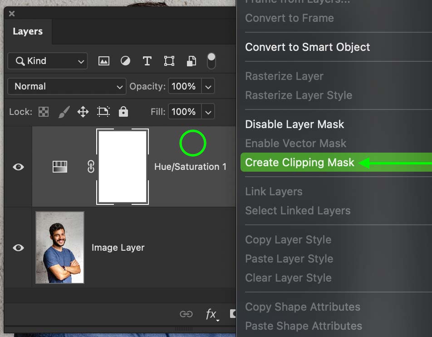This screenshot has height=337, width=432.
Task: Open the Normal blend mode dropdown
Action: [x=66, y=86]
